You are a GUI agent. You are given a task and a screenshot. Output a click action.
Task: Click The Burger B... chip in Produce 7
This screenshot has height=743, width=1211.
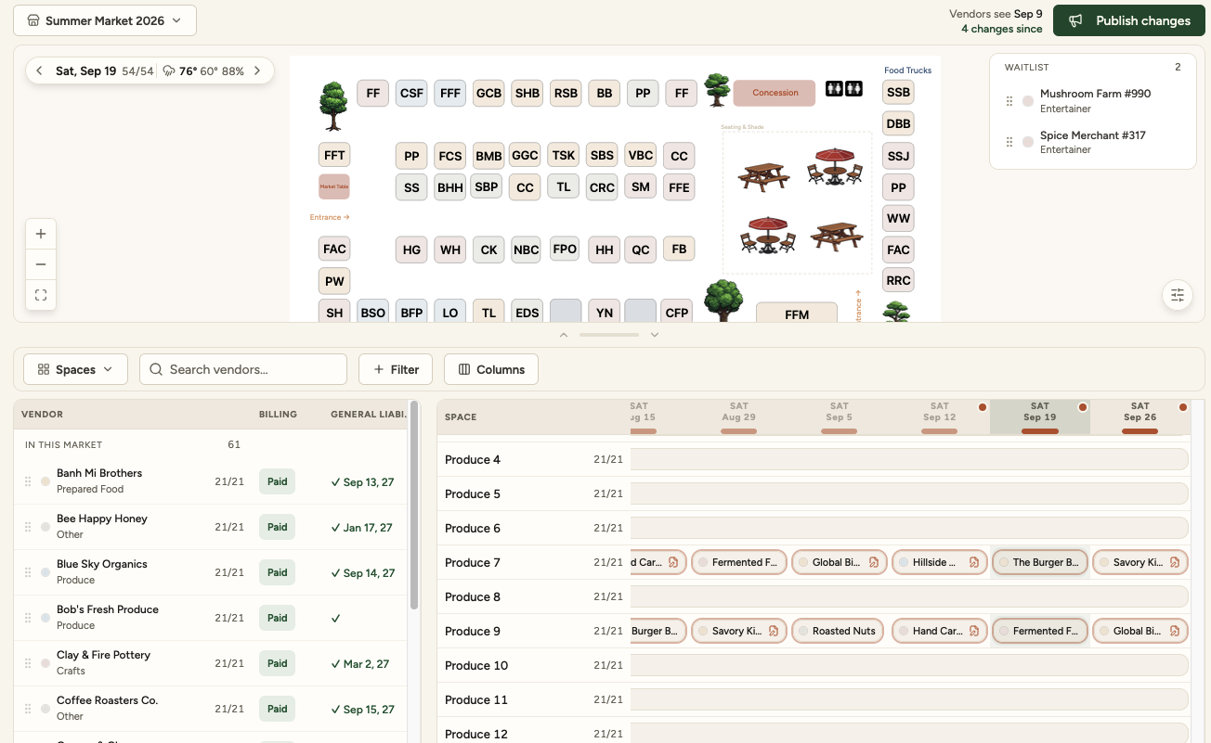[1039, 562]
